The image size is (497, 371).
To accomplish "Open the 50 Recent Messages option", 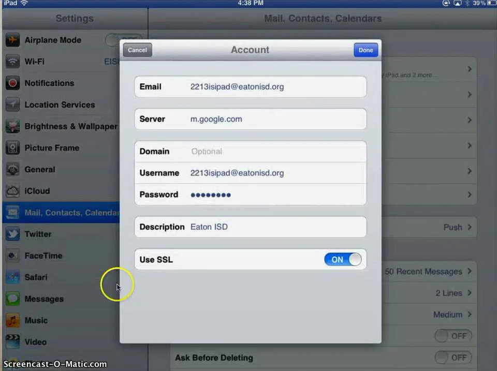I will (x=428, y=272).
